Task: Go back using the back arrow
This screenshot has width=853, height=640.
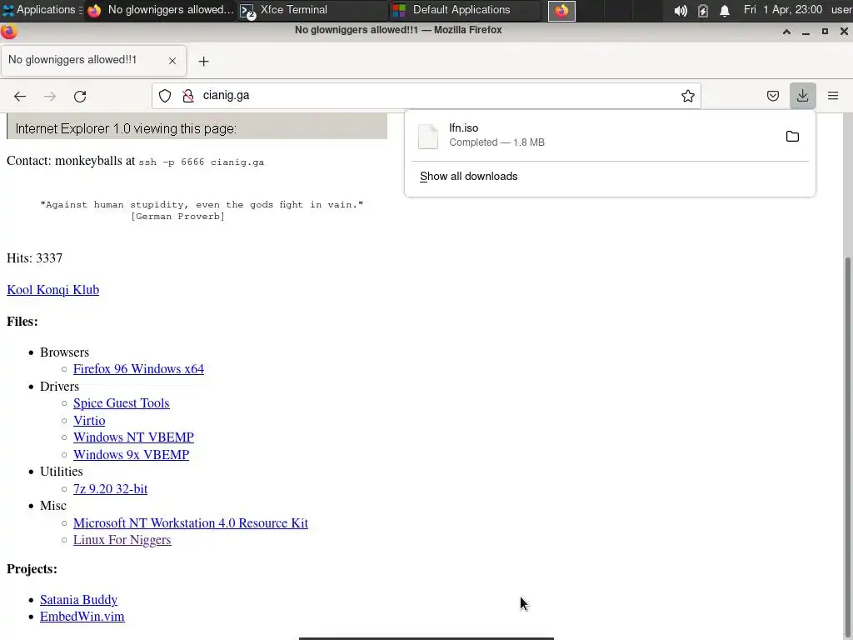Action: [20, 97]
